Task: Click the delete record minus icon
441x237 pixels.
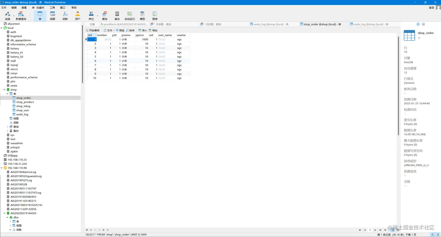Action: [x=91, y=230]
